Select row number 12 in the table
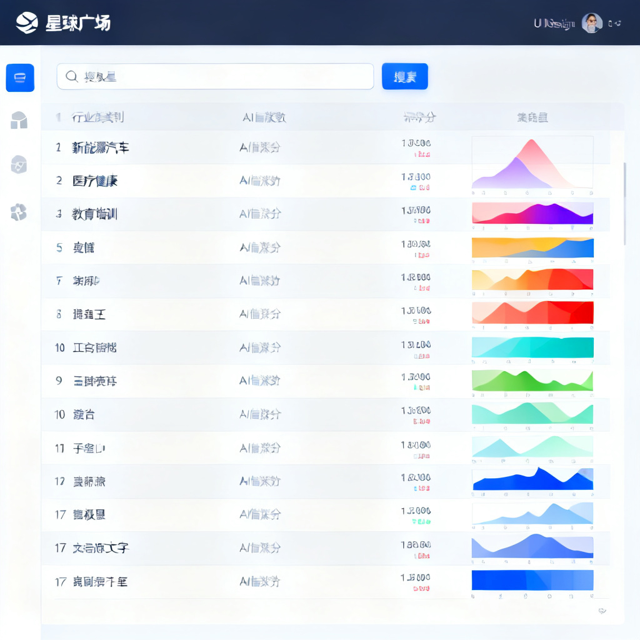640x640 pixels. click(x=59, y=482)
